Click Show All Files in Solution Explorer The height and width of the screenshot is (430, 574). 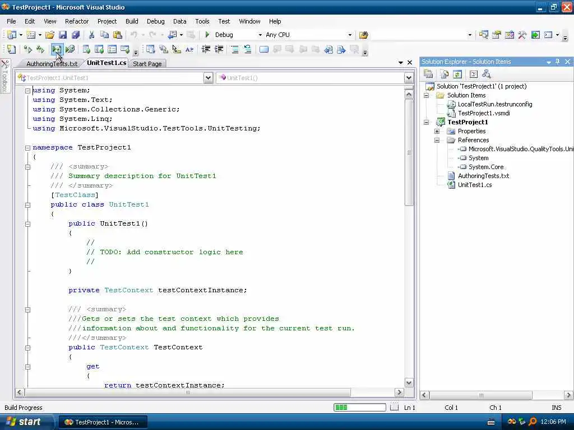pos(445,74)
